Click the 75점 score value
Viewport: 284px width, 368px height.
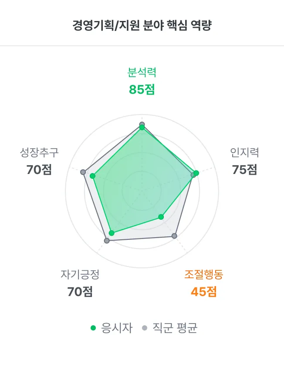tap(245, 169)
